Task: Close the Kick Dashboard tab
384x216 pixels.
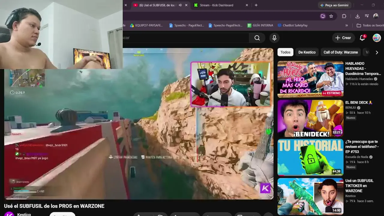Action: (247, 5)
